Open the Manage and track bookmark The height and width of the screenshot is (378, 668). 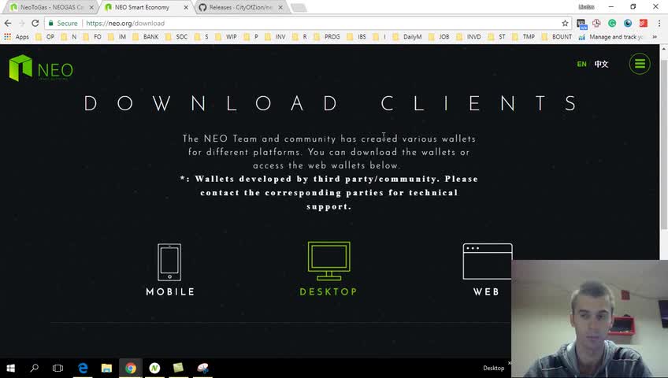click(x=611, y=36)
